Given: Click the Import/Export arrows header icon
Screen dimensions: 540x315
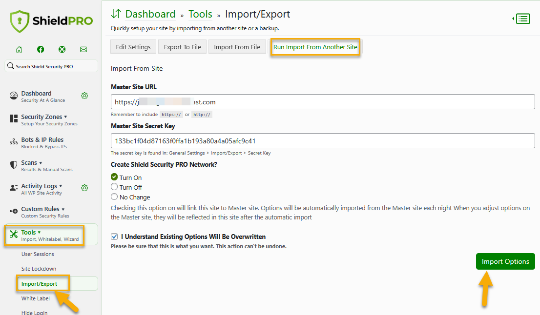Looking at the screenshot, I should coord(116,14).
